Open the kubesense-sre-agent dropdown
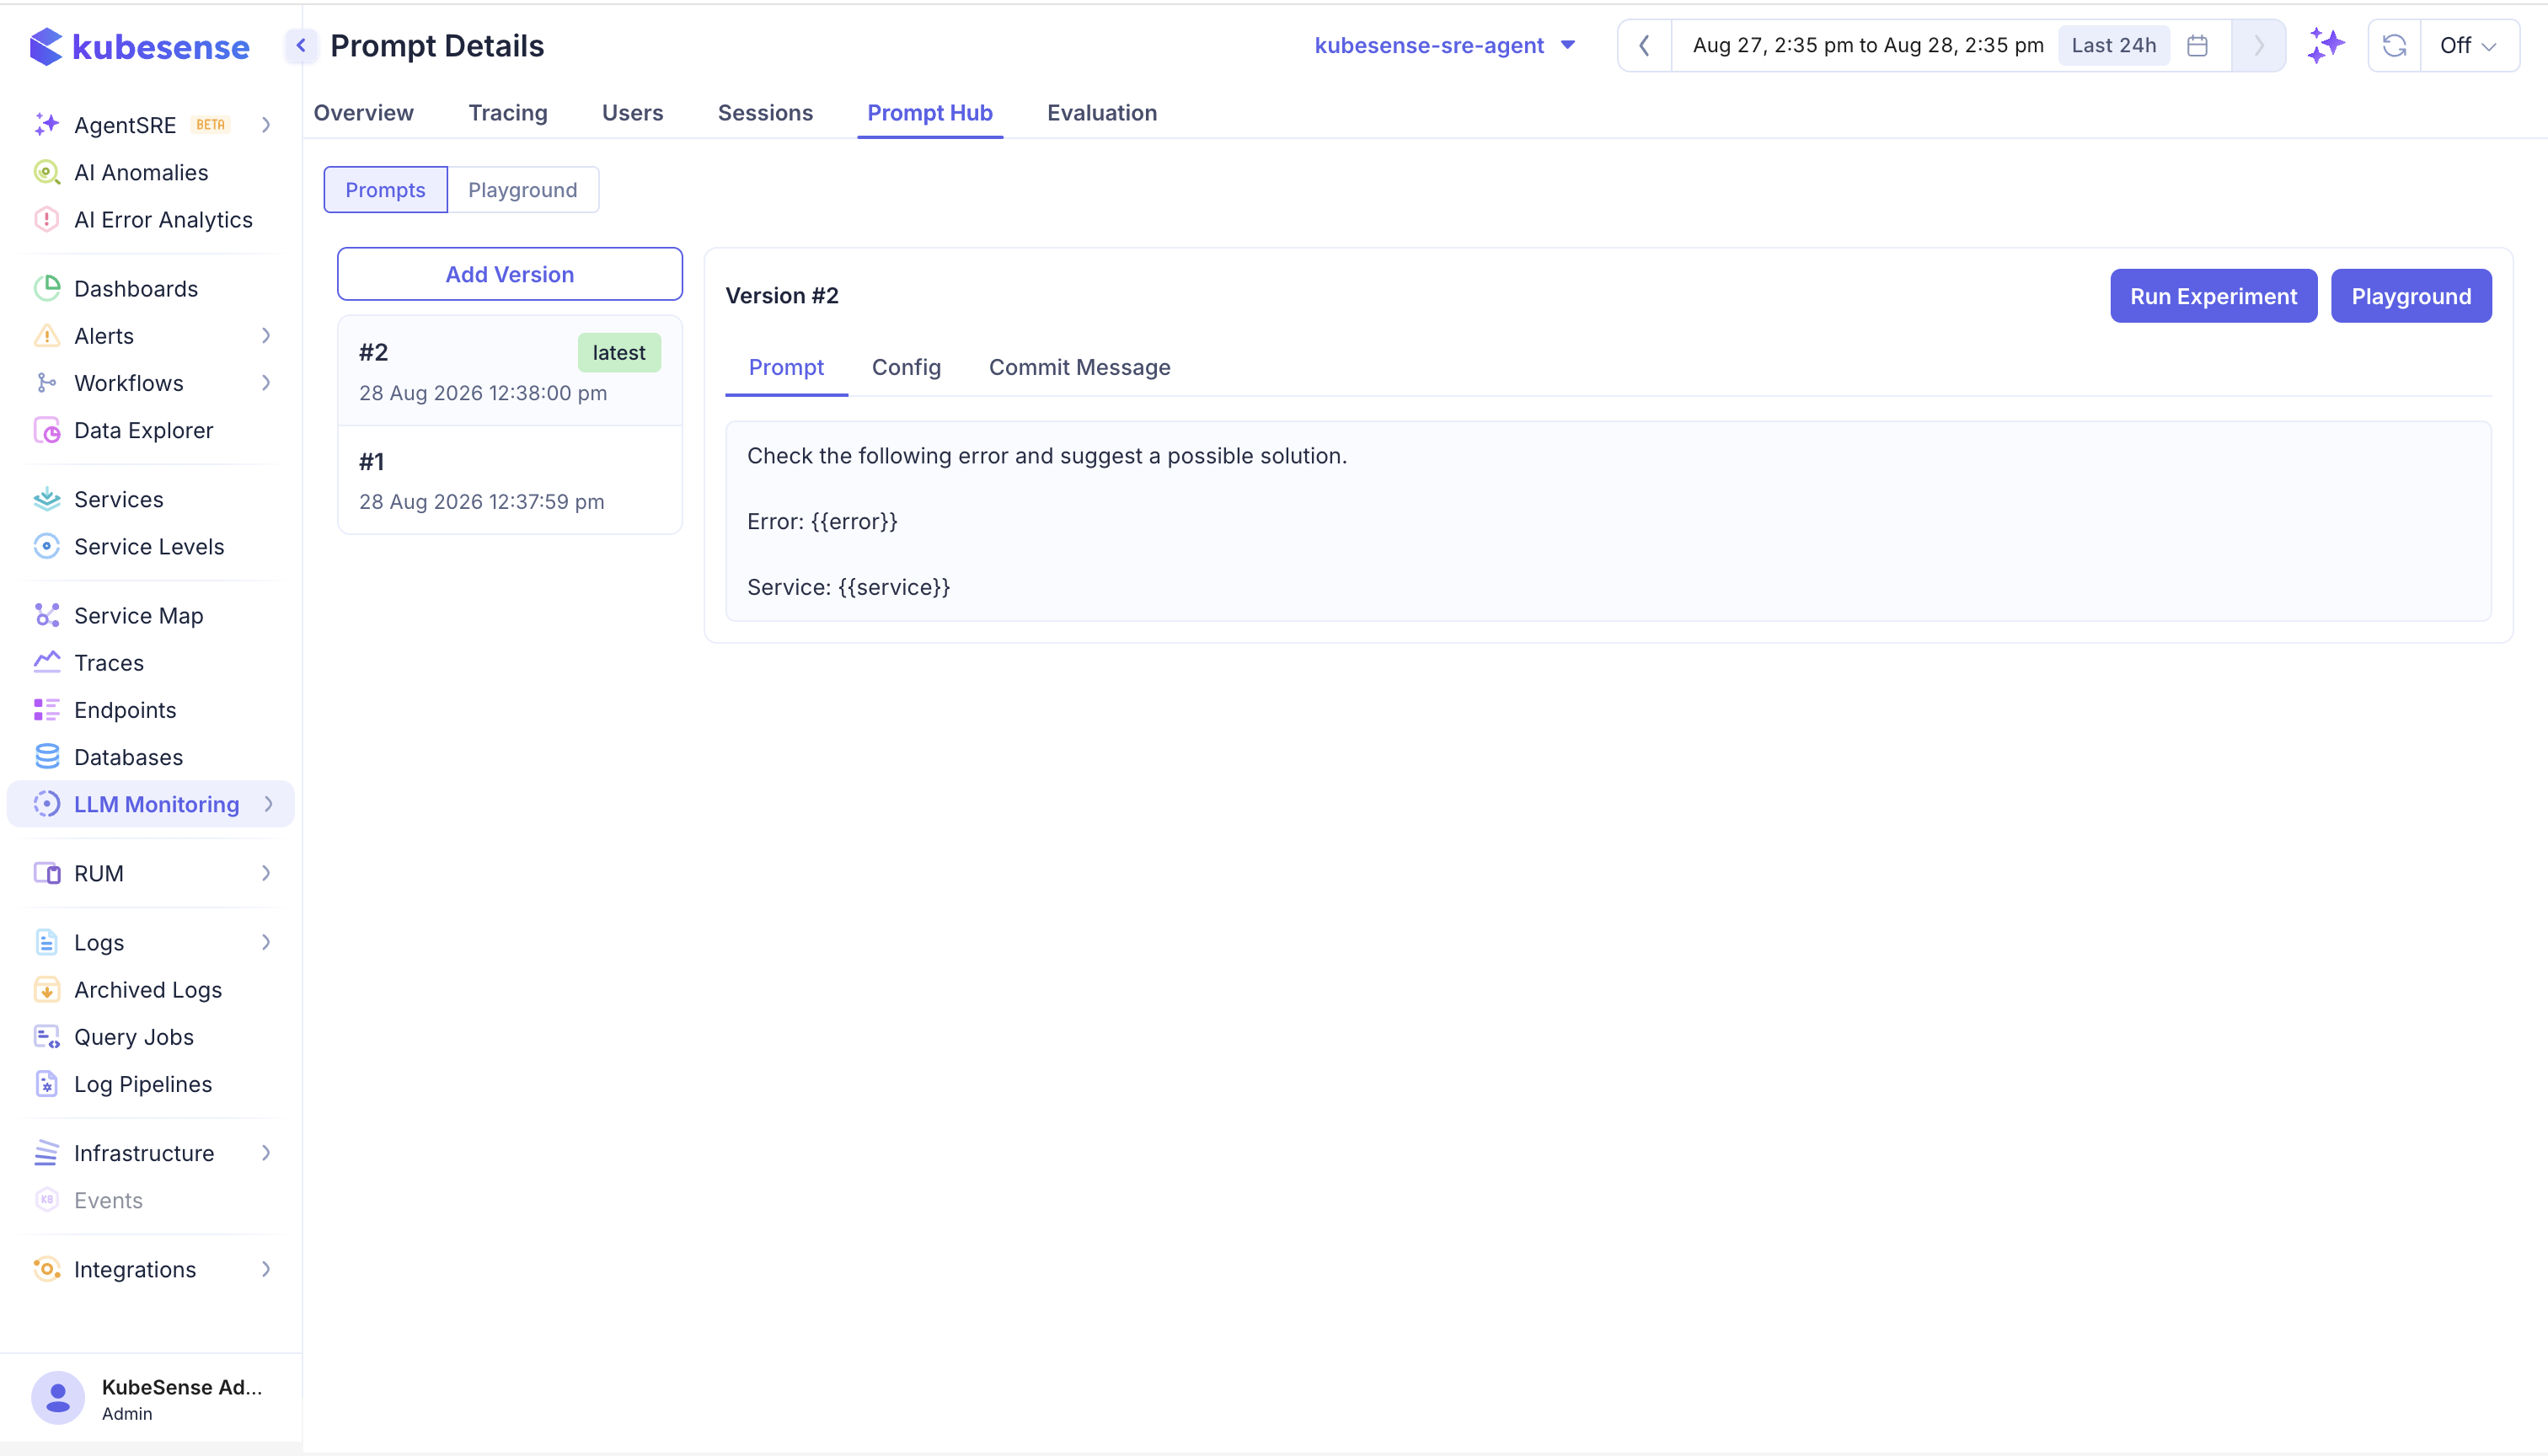 pos(1445,46)
